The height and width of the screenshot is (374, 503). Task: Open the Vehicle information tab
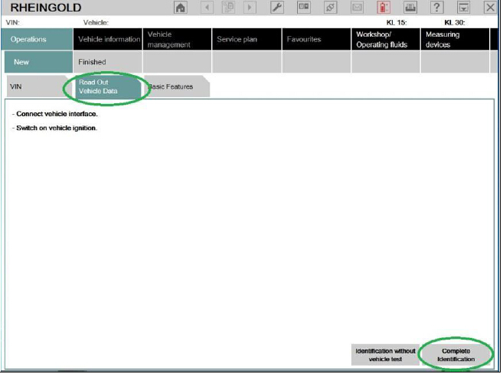coord(107,39)
